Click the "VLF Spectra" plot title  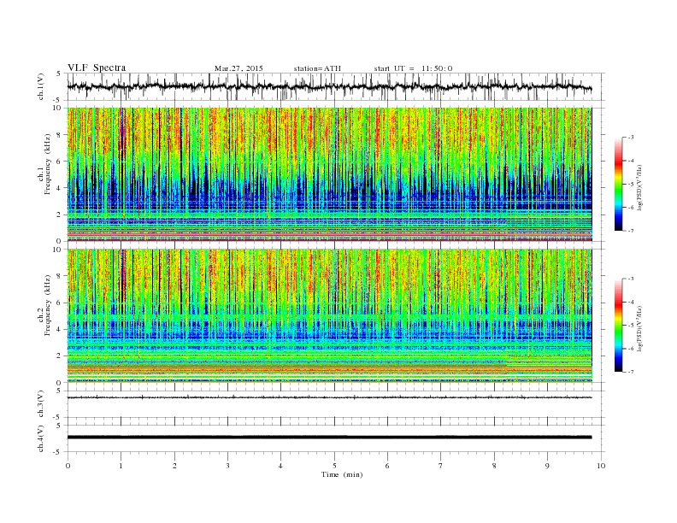click(x=97, y=68)
